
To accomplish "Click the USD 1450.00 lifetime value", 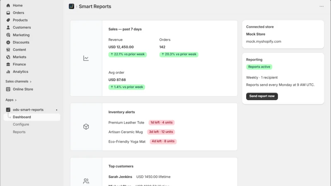I will click(153, 177).
